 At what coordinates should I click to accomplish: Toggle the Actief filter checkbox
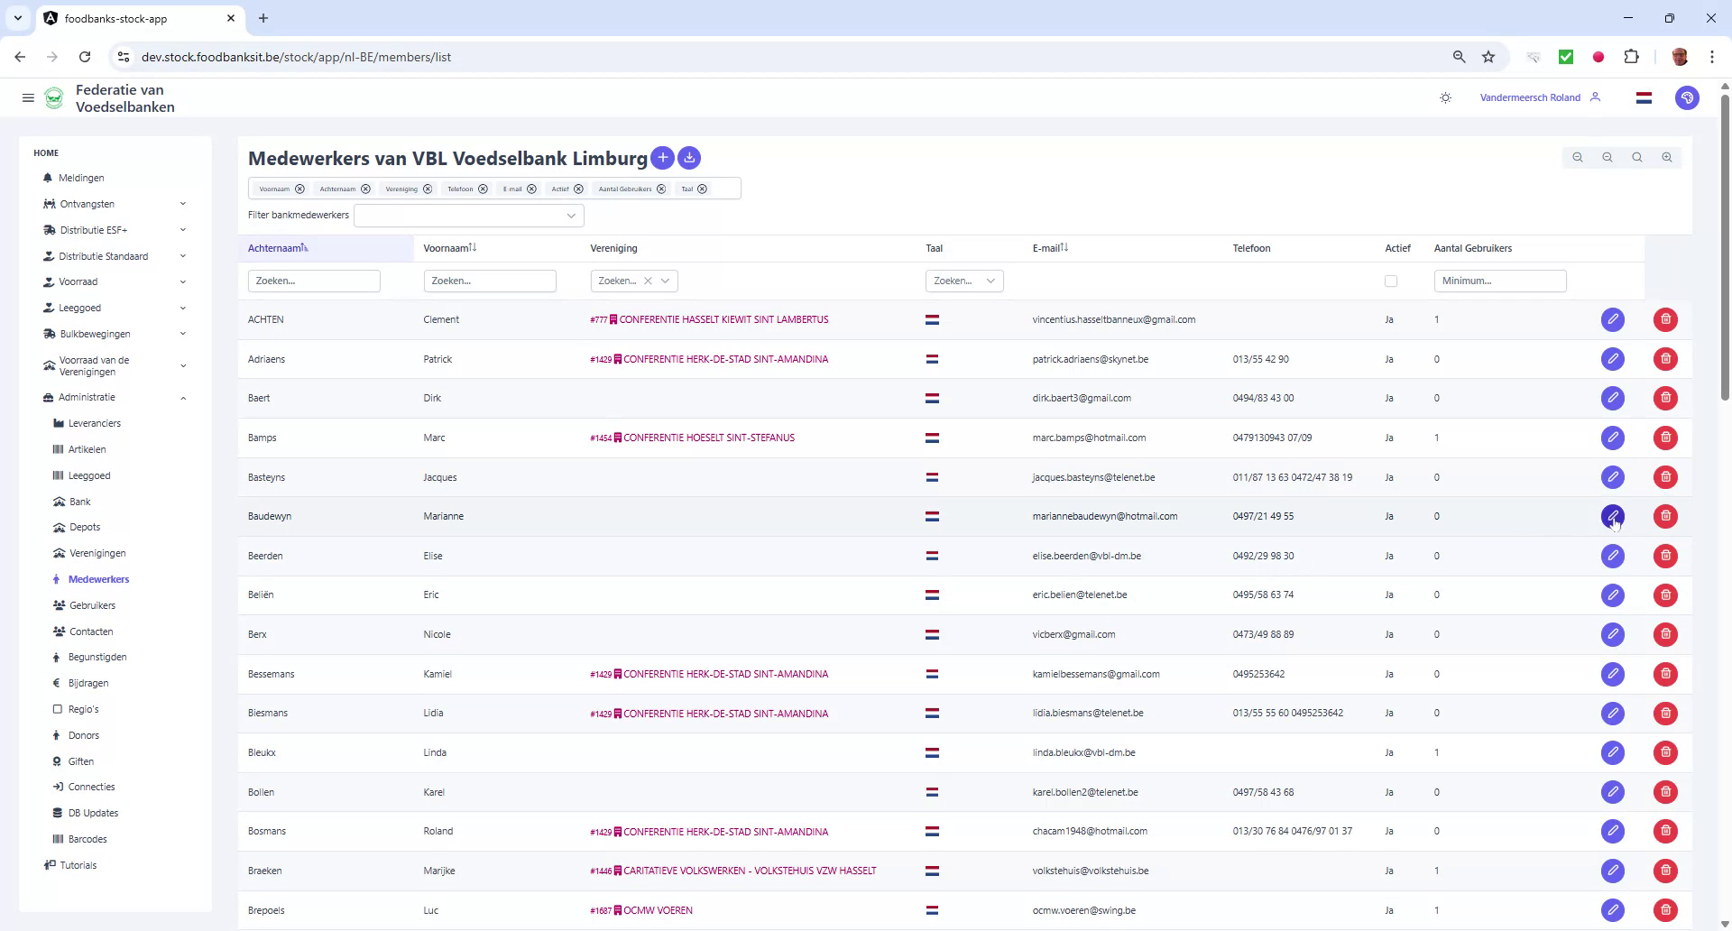click(x=1390, y=281)
